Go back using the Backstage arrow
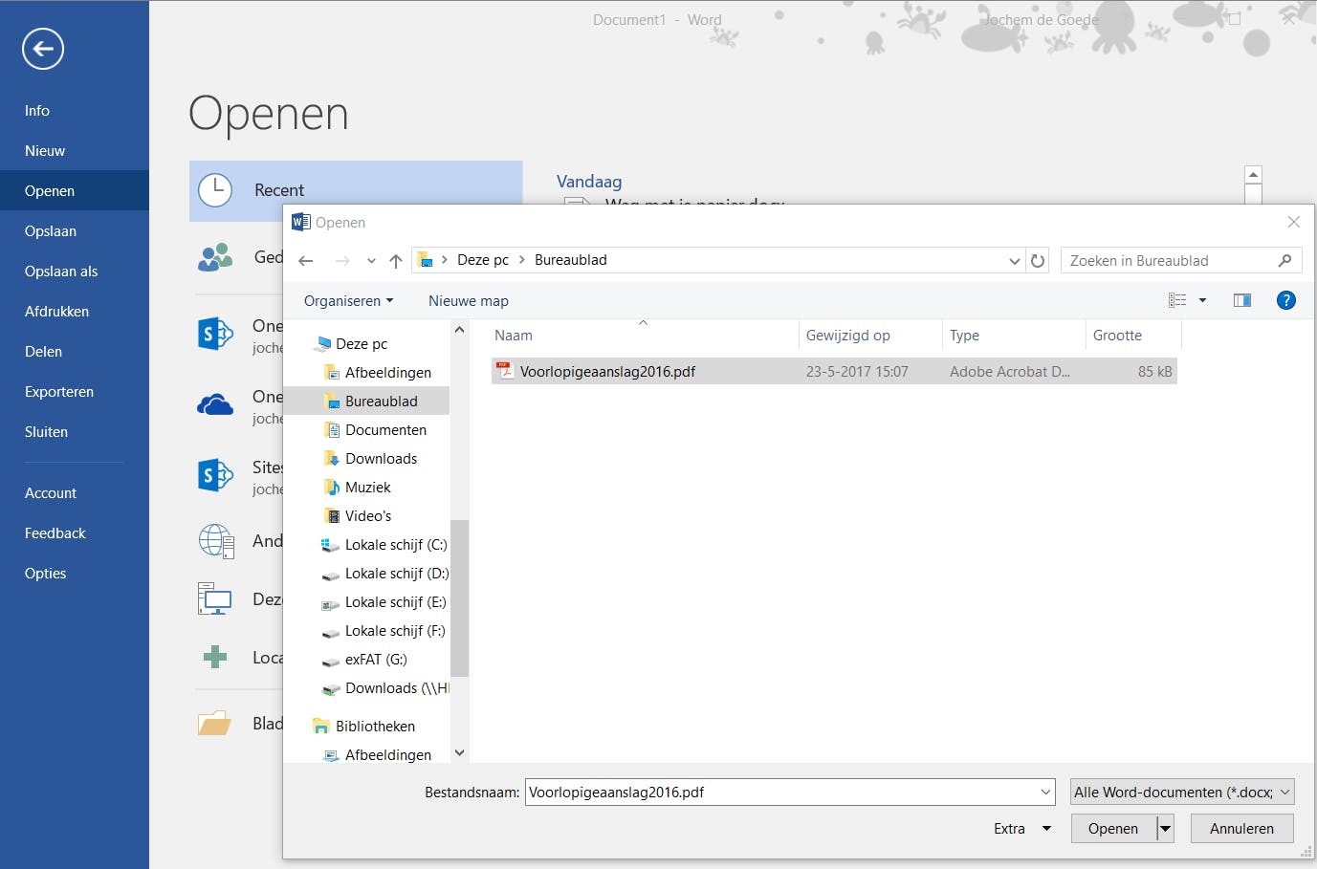The height and width of the screenshot is (869, 1317). [x=43, y=49]
